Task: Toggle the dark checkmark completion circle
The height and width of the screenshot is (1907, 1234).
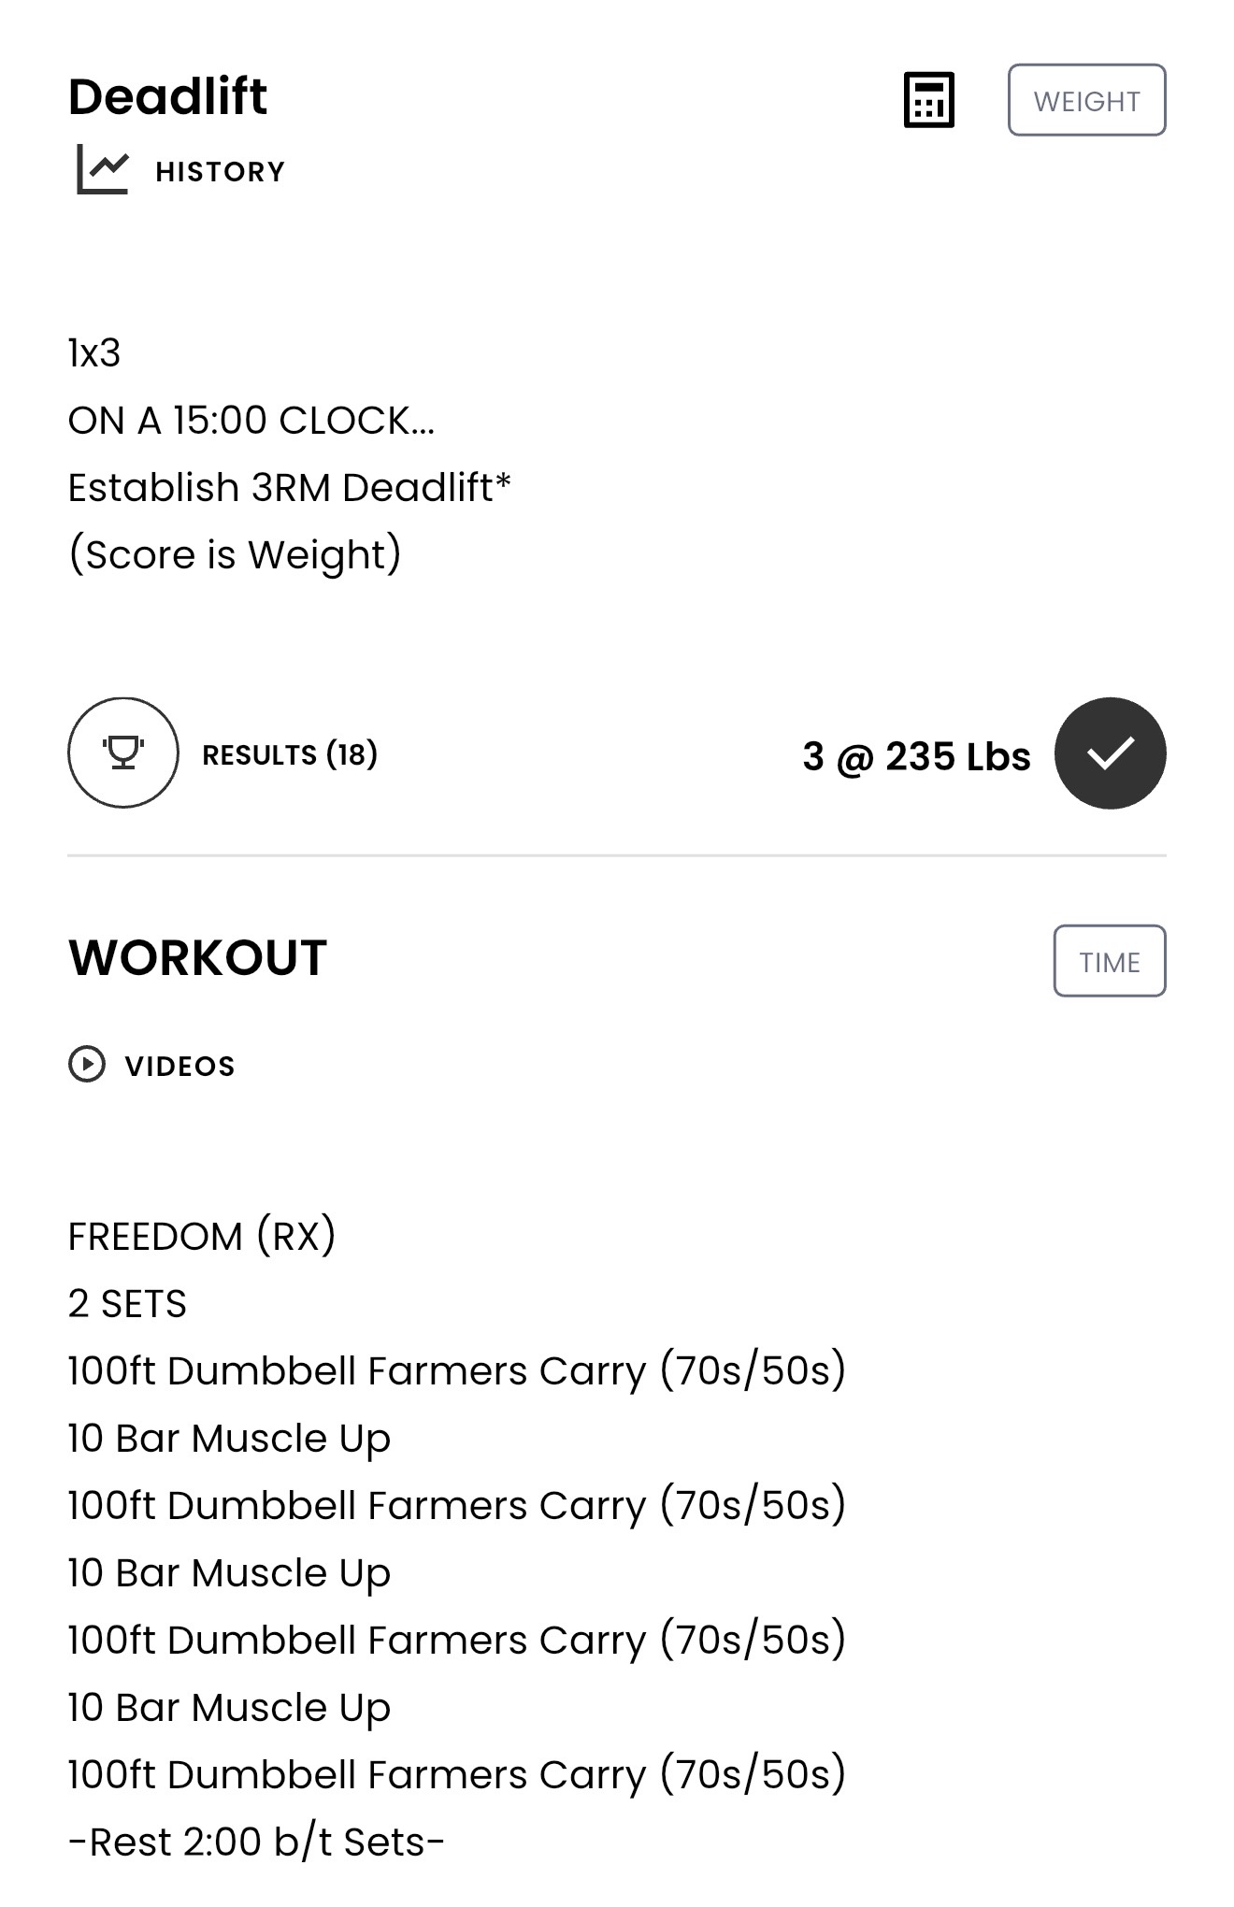Action: [x=1110, y=753]
